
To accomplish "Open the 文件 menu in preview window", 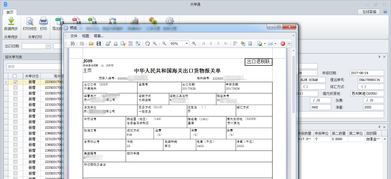I will tap(74, 36).
